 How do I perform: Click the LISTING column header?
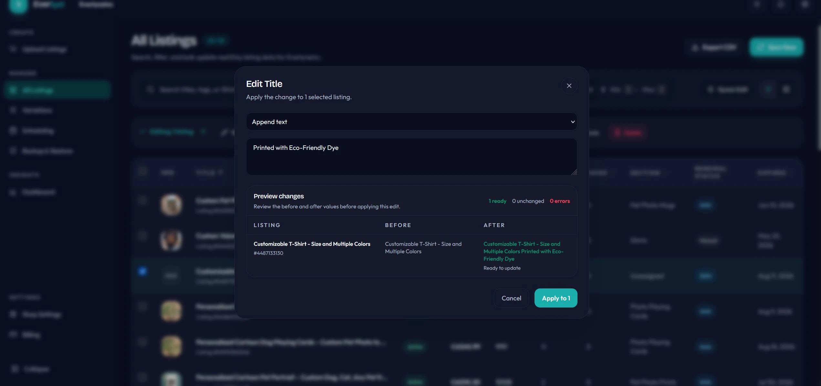[x=267, y=225]
